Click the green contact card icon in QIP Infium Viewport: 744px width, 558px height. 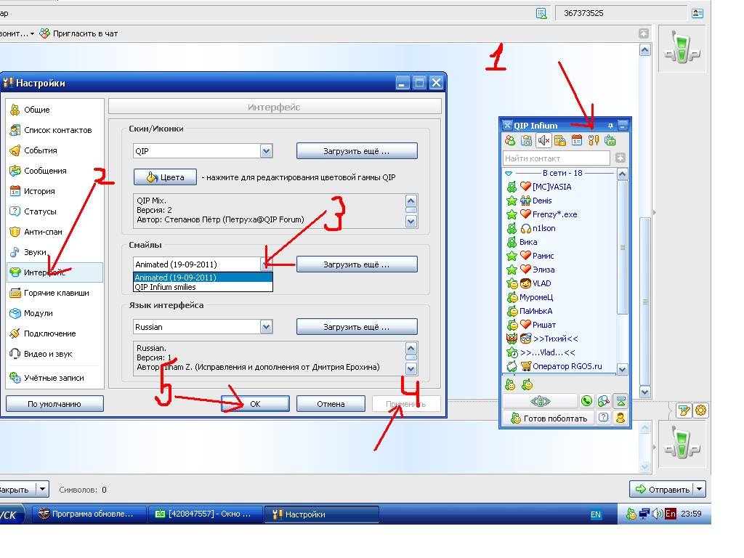pos(610,140)
